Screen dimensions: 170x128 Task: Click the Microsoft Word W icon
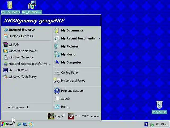pyautogui.click(x=6, y=70)
